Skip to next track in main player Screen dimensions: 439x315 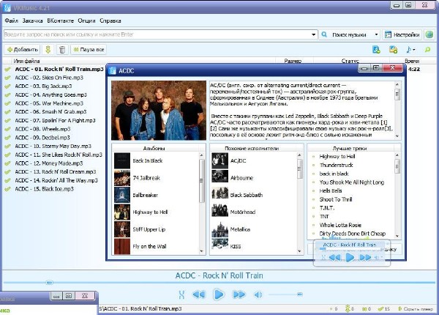click(x=239, y=294)
